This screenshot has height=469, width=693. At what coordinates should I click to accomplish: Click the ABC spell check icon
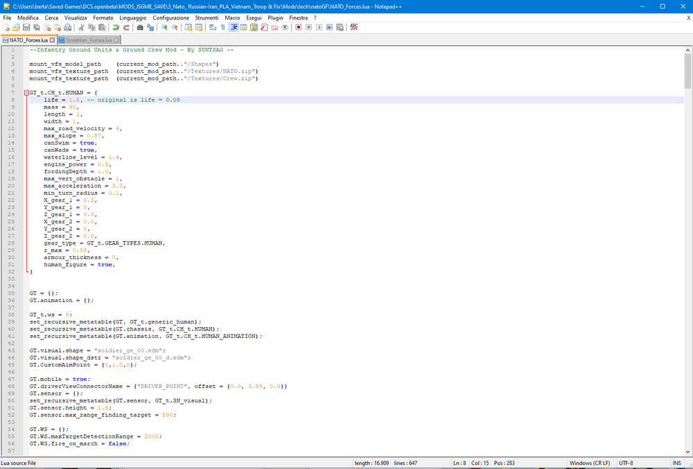pos(353,28)
